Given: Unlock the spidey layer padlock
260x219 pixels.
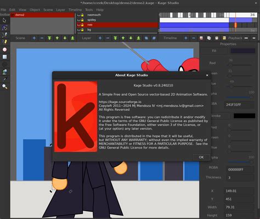Looking at the screenshot, I should (x=82, y=20).
